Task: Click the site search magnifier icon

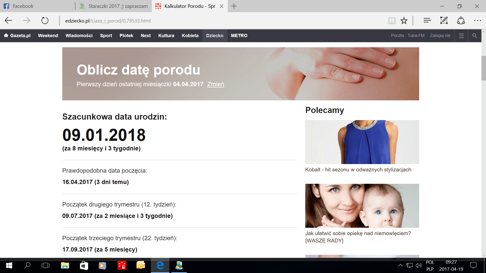Action: click(x=475, y=36)
